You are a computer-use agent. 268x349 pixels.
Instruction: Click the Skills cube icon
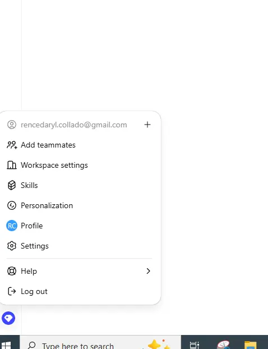12,185
